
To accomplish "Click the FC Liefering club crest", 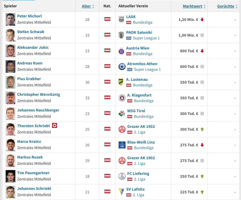I will (122, 176).
